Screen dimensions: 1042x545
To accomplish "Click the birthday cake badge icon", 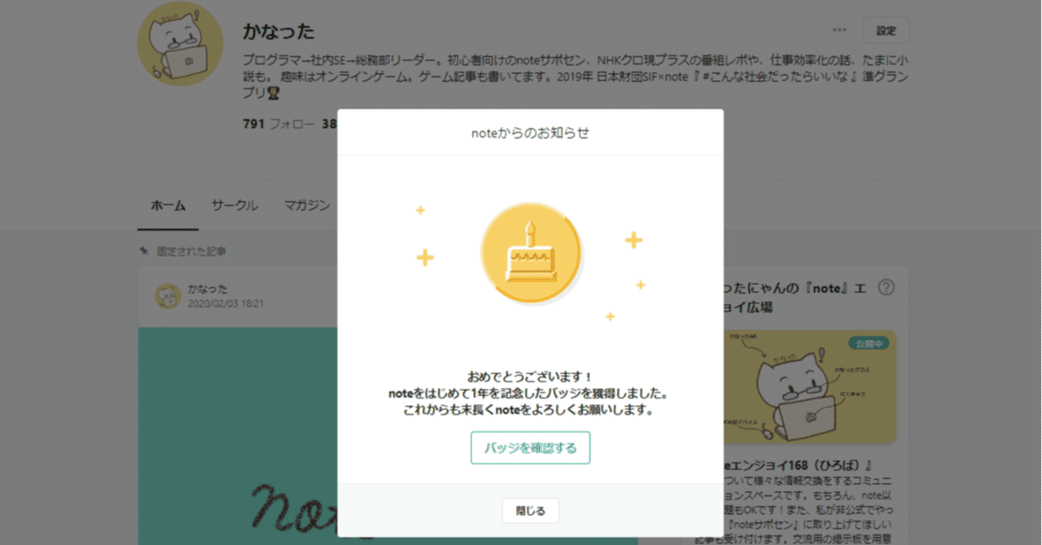I will (531, 253).
